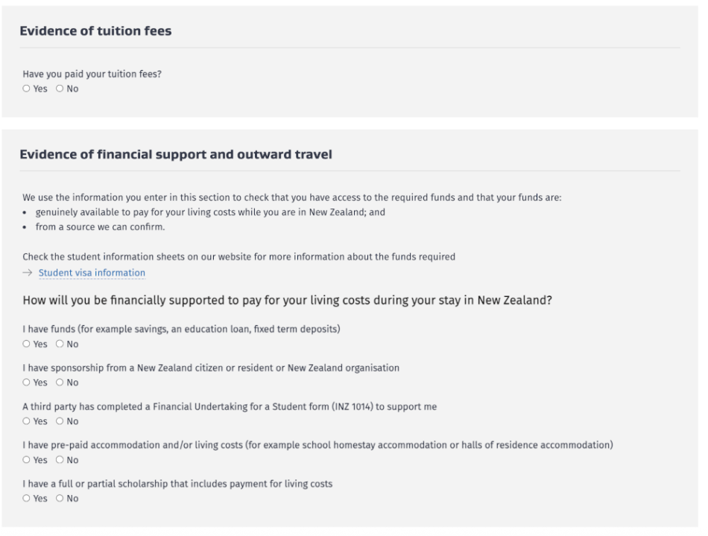Pick No for third party Financial Undertaking

(60, 422)
